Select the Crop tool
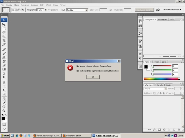 (4, 40)
